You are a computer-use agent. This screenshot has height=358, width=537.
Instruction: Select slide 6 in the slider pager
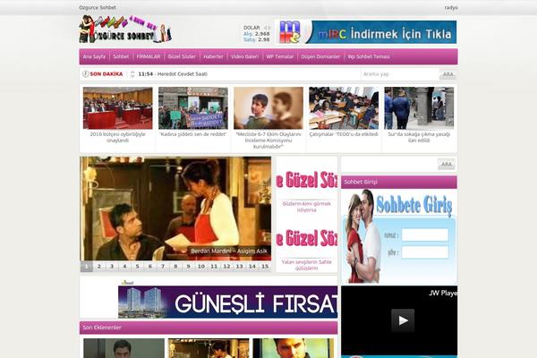coord(150,266)
